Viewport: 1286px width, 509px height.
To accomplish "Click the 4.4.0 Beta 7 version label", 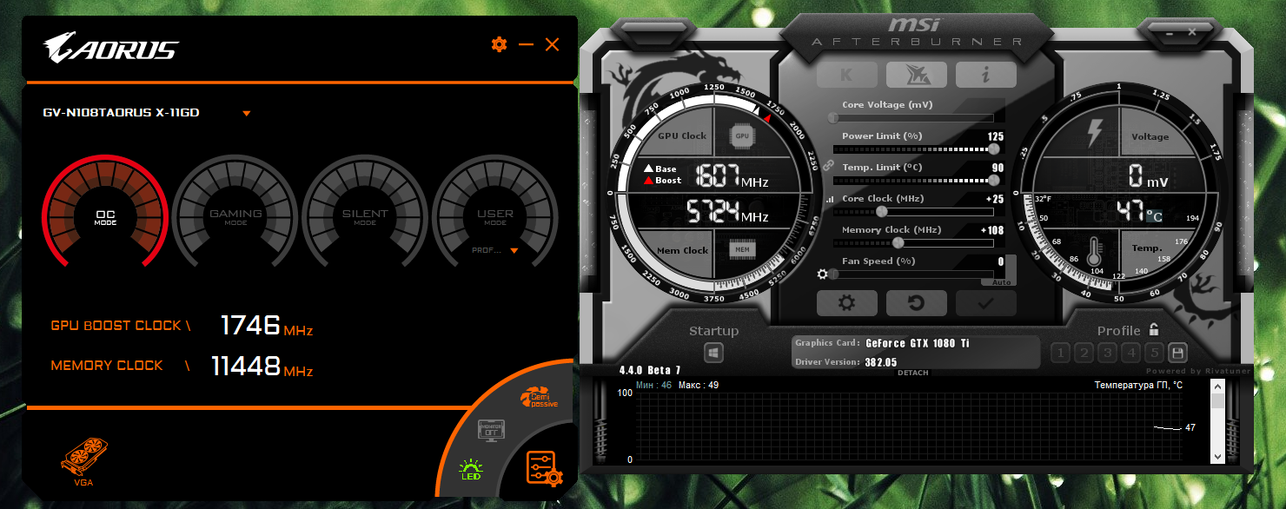I will pyautogui.click(x=650, y=370).
